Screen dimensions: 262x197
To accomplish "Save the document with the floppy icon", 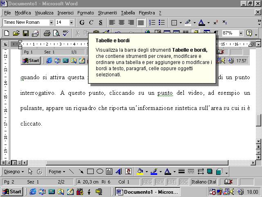I will pyautogui.click(x=25, y=33).
